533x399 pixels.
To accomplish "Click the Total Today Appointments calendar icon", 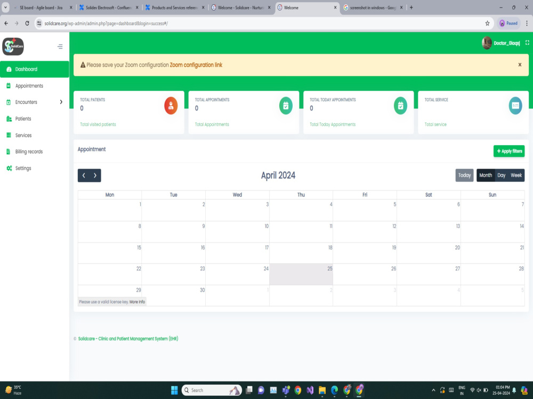I will click(400, 105).
